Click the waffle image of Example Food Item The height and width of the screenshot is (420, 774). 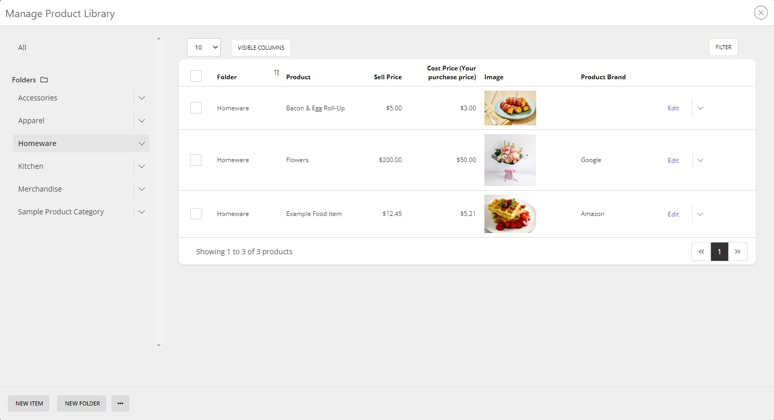(x=510, y=214)
